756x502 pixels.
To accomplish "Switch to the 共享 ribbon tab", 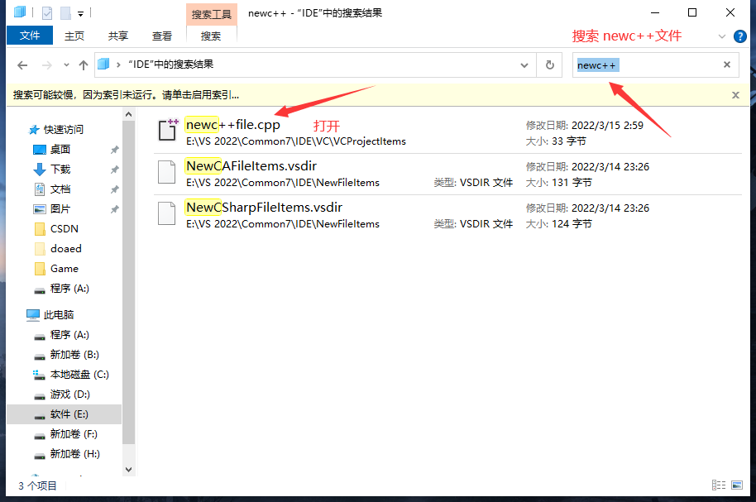I will tap(118, 36).
